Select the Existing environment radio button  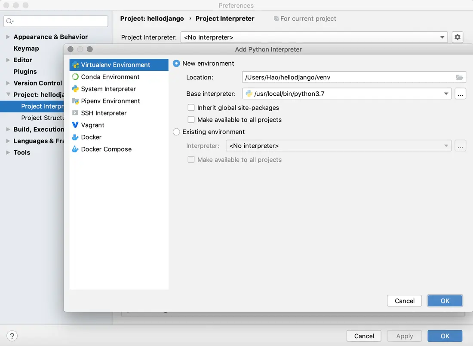point(176,132)
